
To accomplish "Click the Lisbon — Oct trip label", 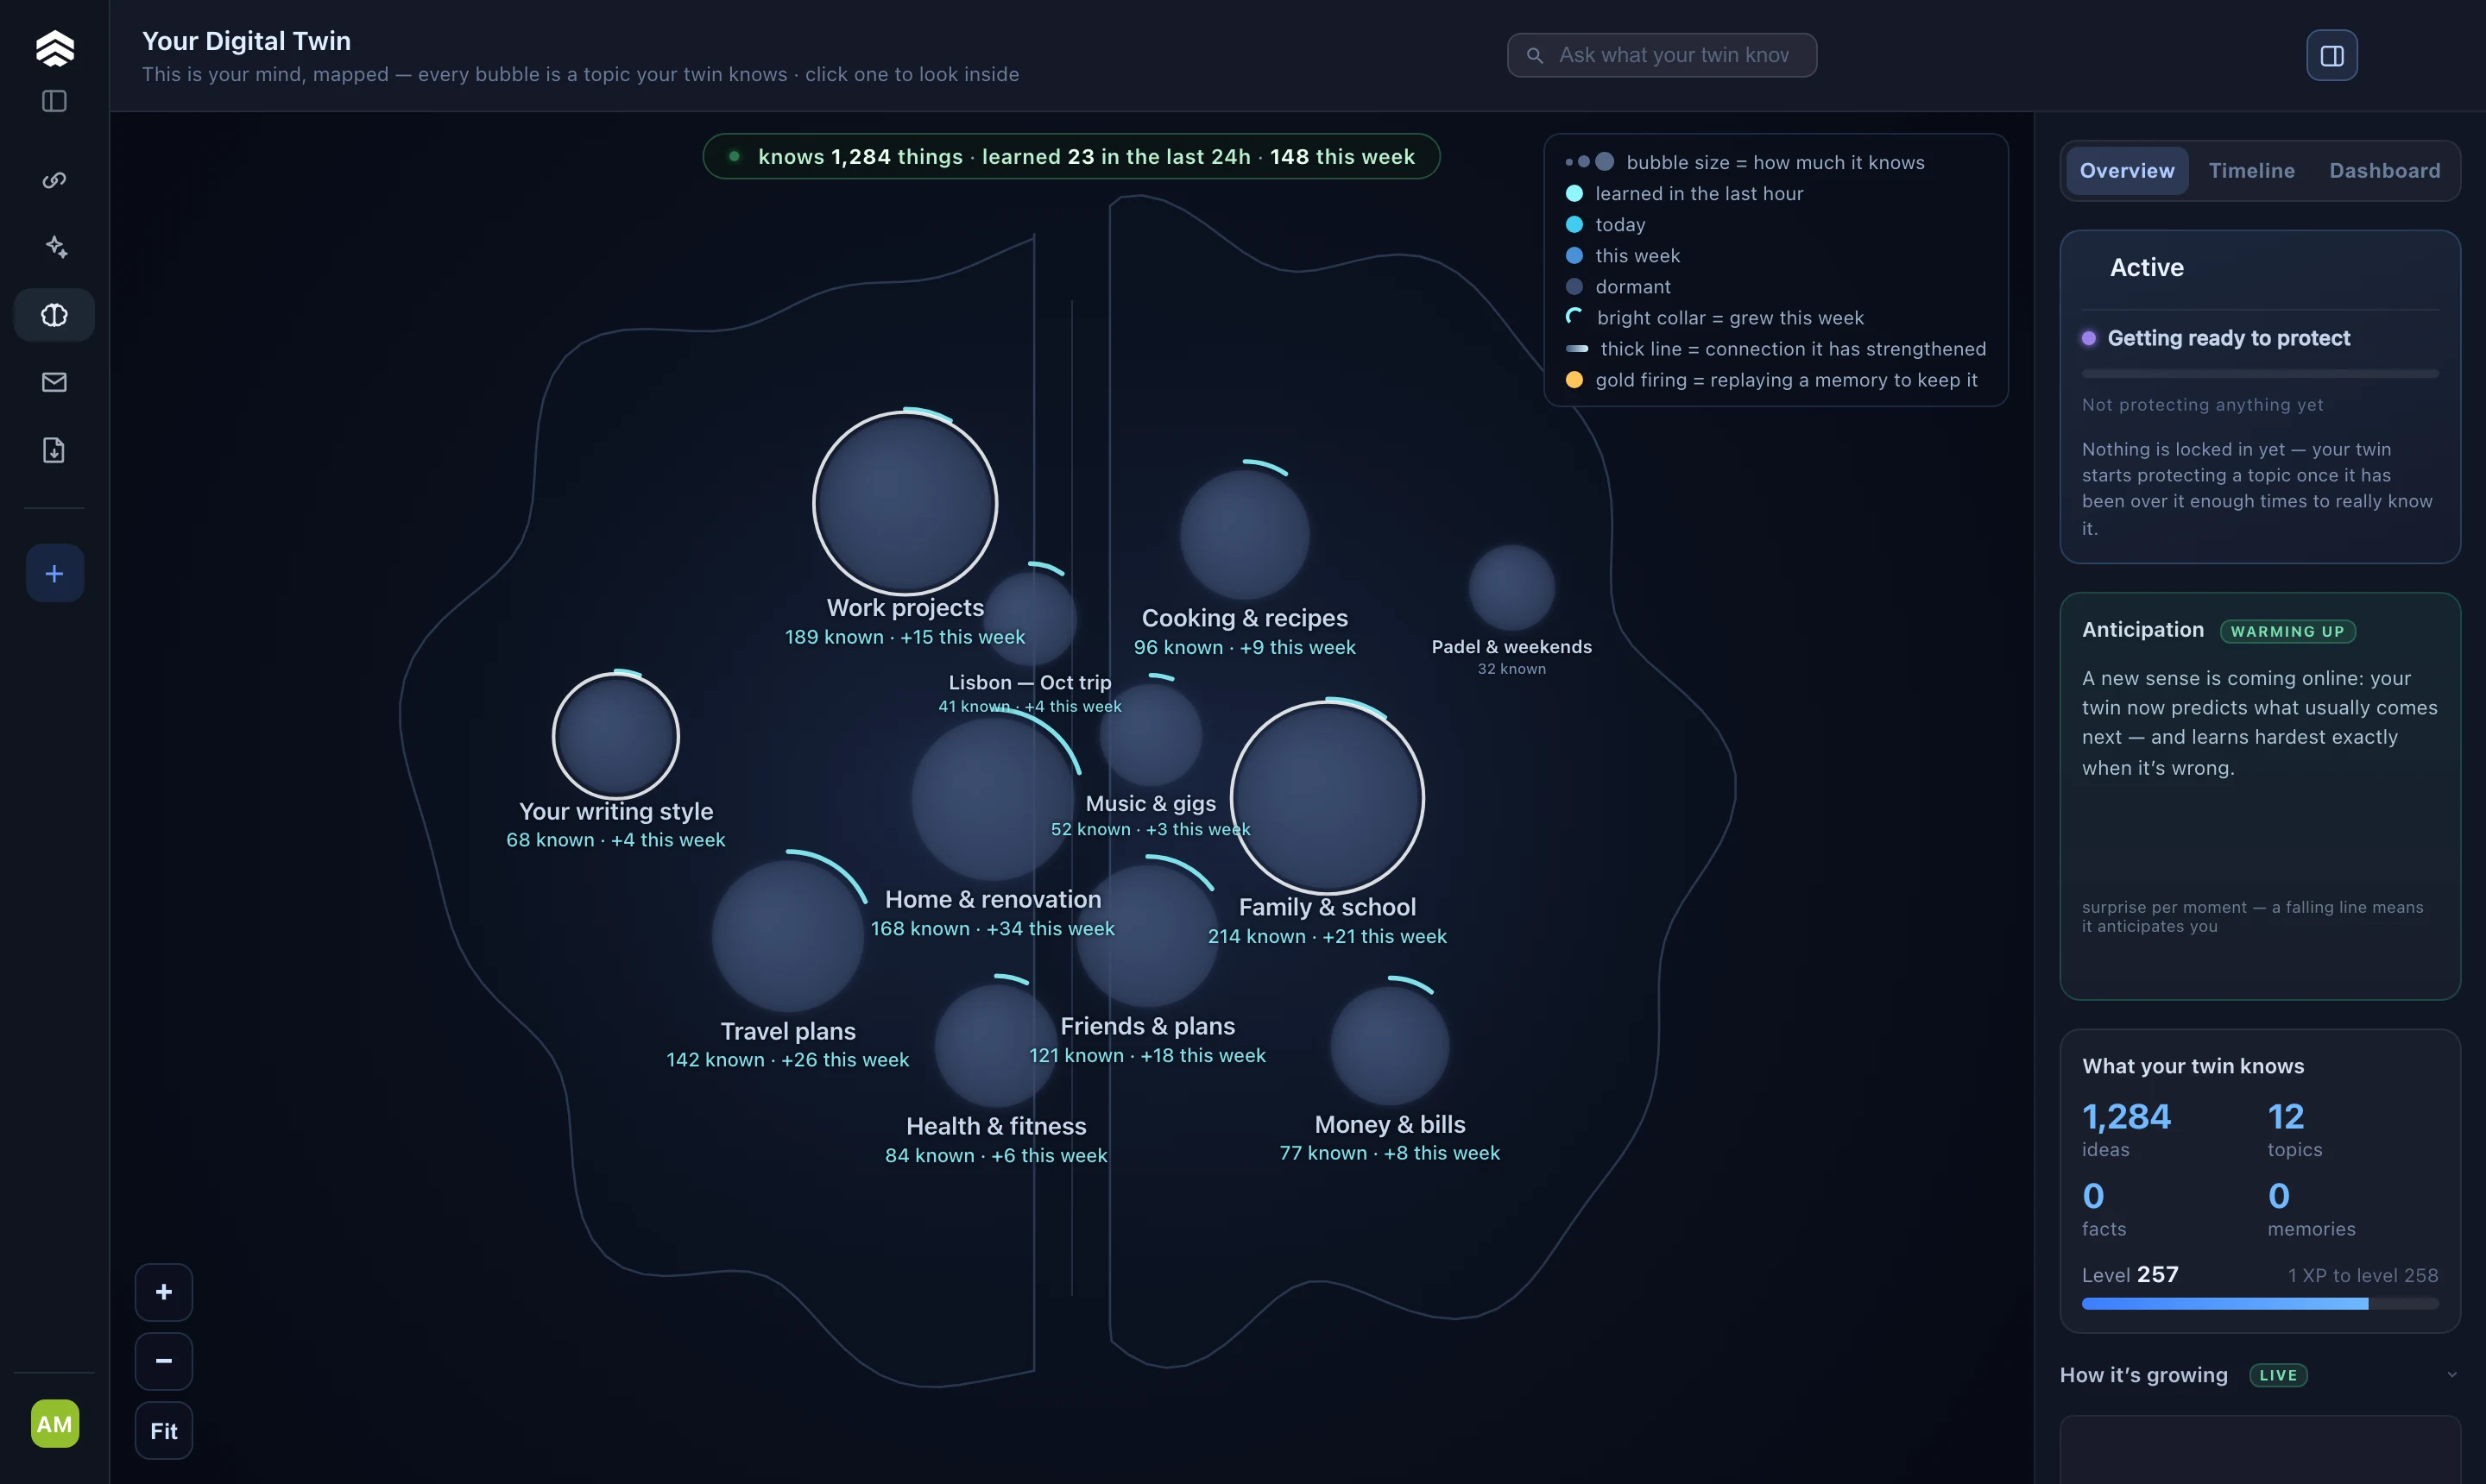I will coord(1030,682).
